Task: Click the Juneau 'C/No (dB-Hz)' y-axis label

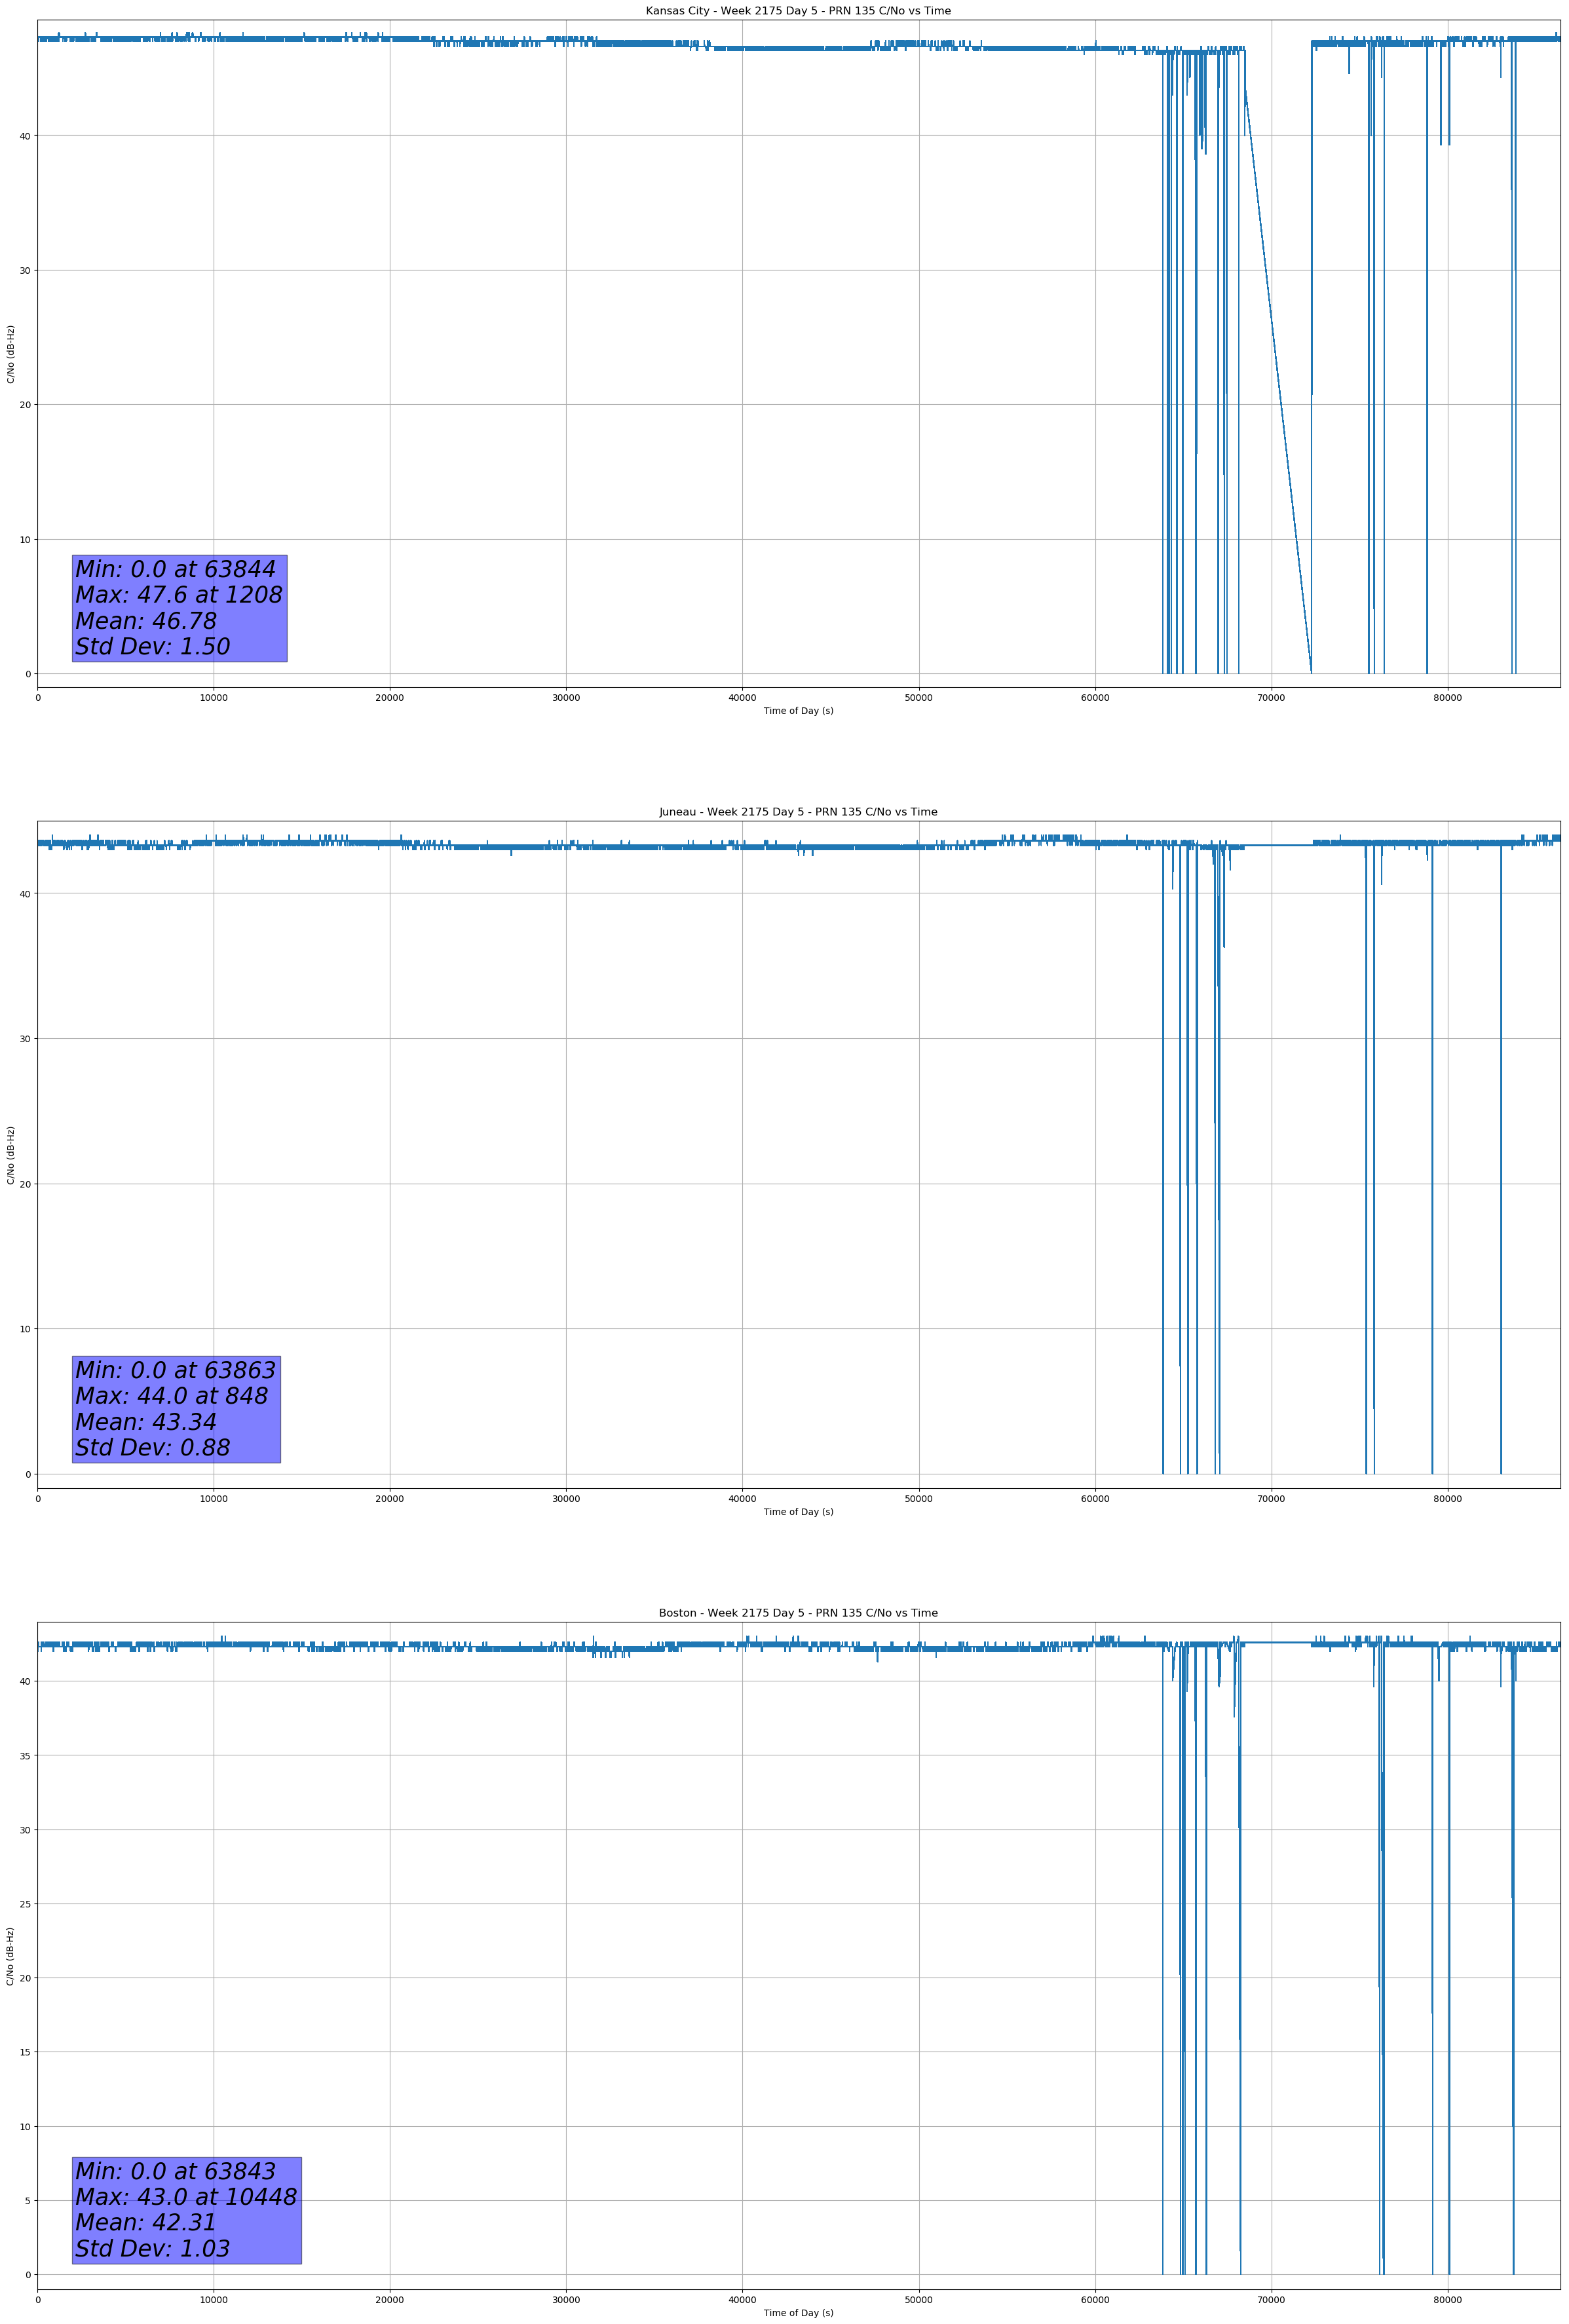Action: (11, 1155)
